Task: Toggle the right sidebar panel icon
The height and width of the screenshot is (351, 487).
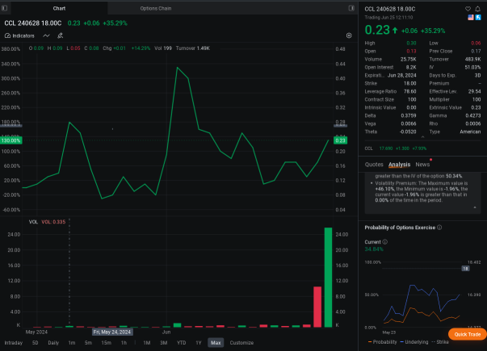Action: [351, 8]
